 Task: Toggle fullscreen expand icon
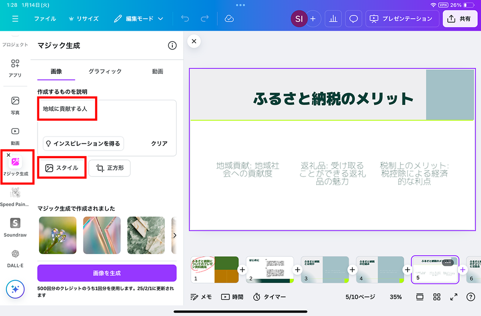point(454,297)
